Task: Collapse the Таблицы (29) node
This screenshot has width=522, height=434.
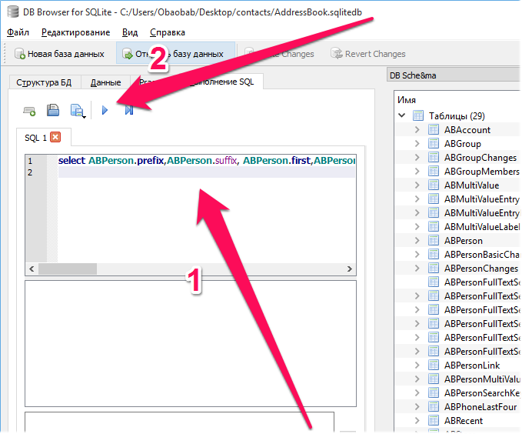Action: pos(402,115)
